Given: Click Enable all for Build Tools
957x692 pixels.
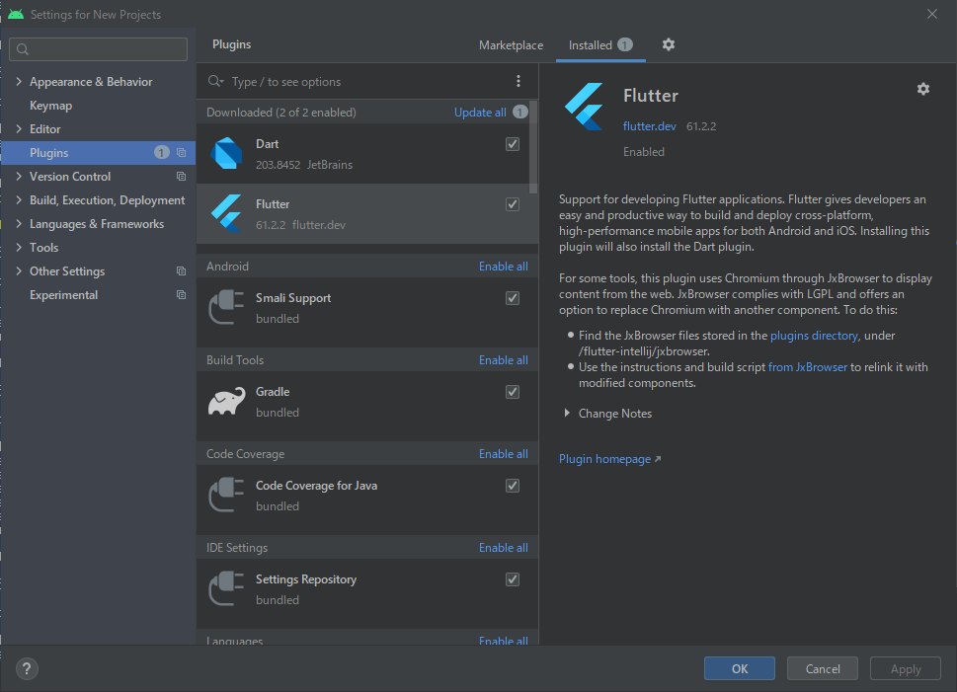Looking at the screenshot, I should click(503, 360).
